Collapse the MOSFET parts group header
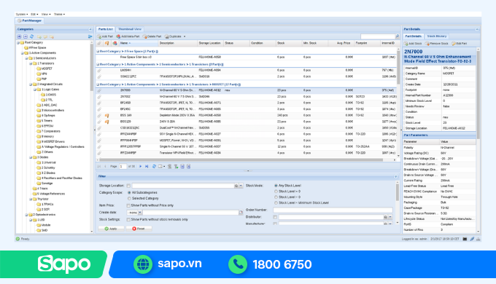Screen dimensions: 496x284 [98, 84]
